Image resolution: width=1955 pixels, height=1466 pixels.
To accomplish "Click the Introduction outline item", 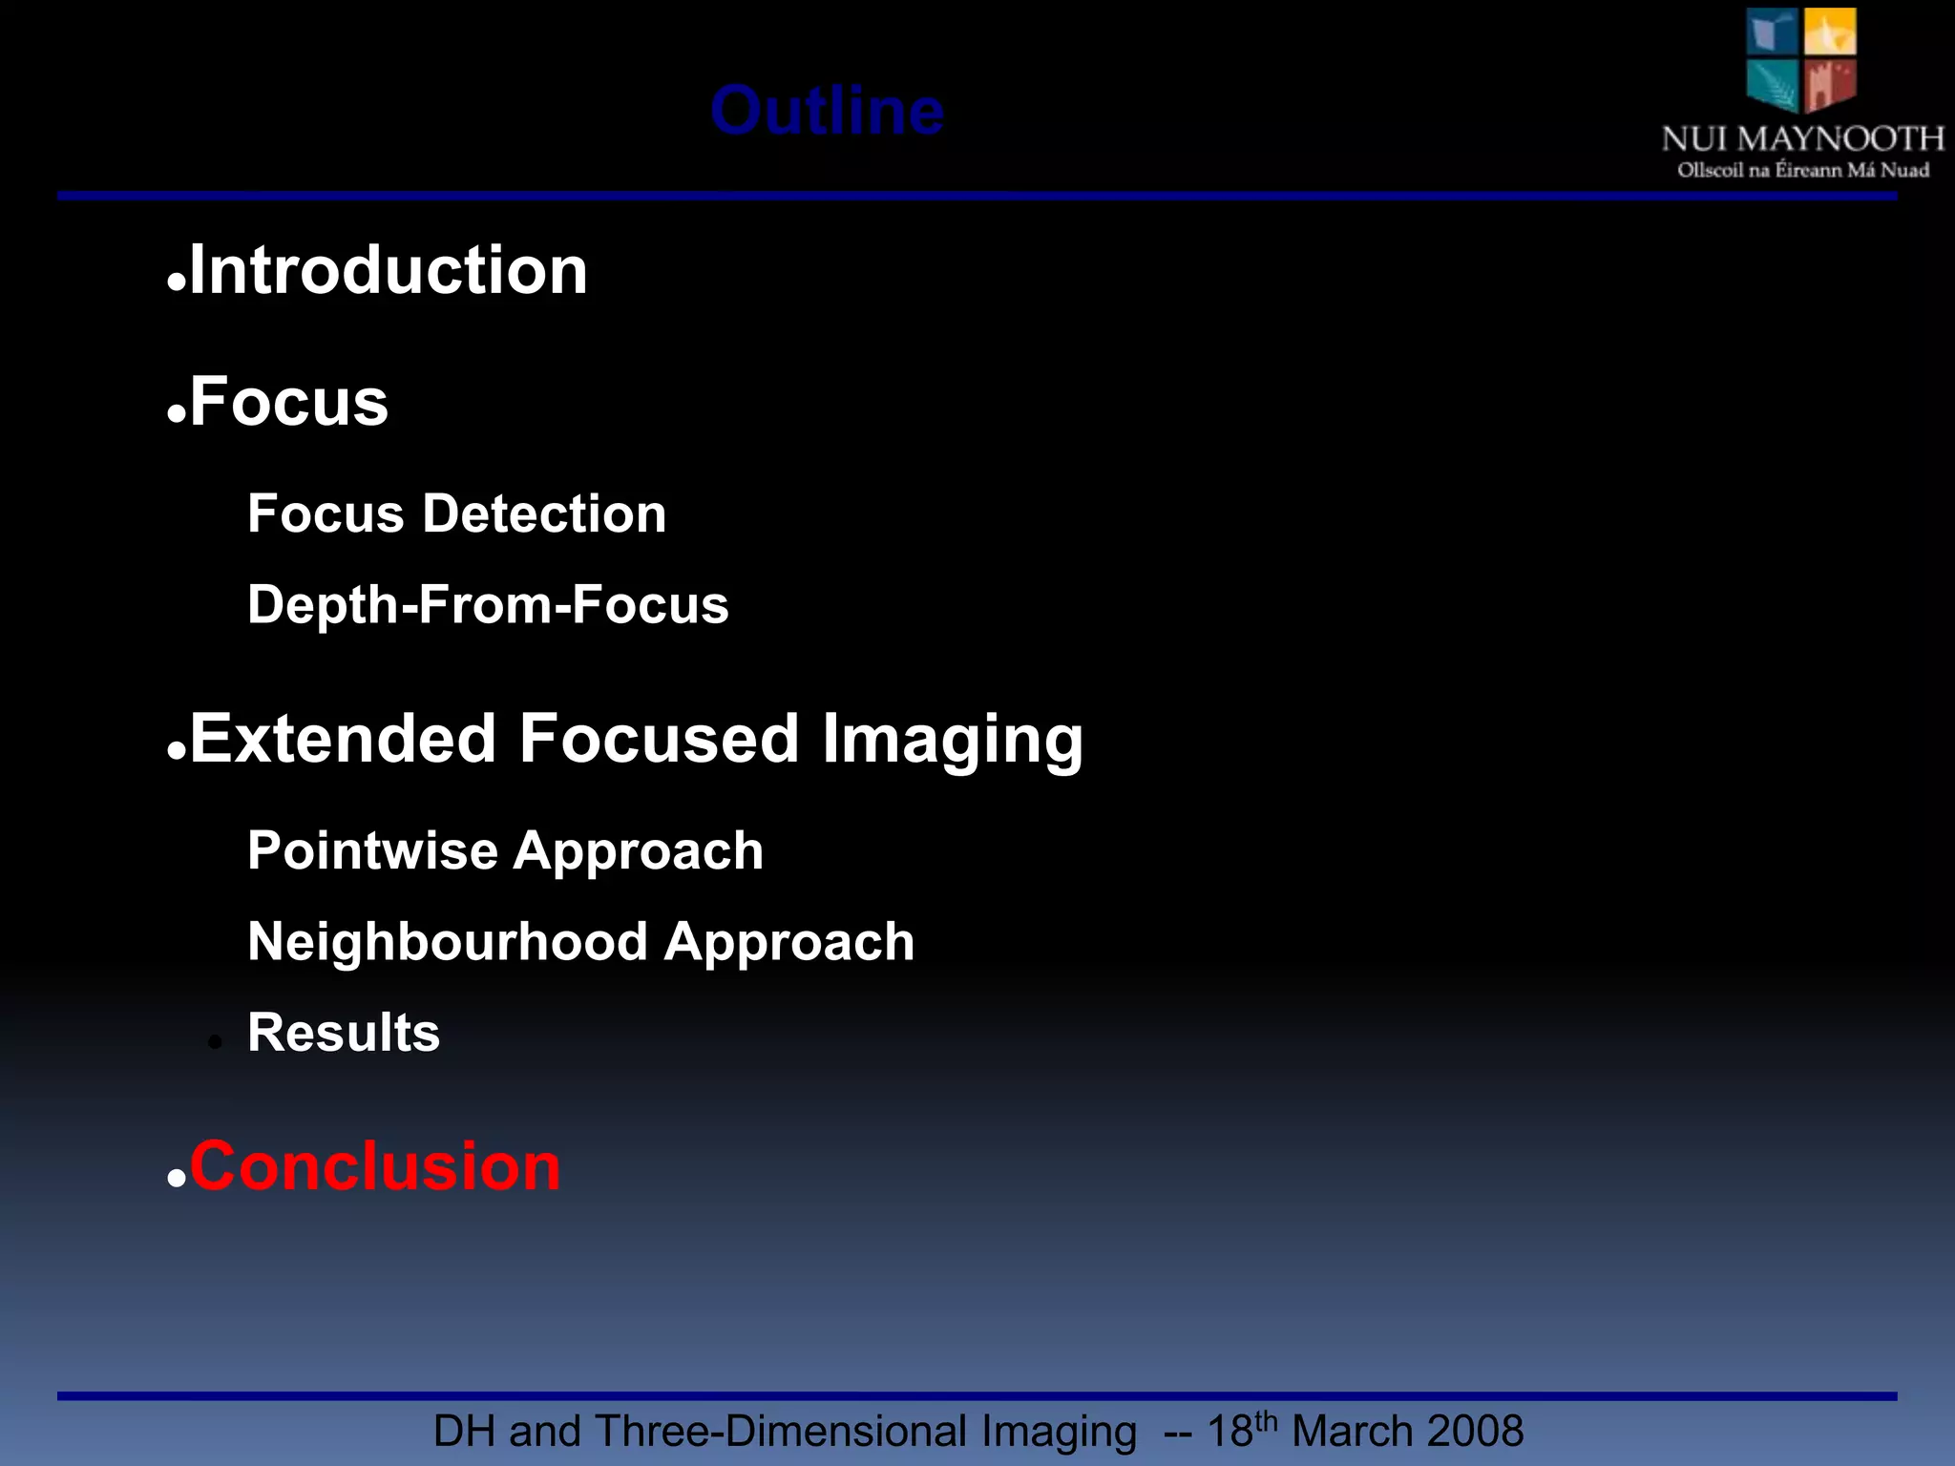I will coord(389,270).
